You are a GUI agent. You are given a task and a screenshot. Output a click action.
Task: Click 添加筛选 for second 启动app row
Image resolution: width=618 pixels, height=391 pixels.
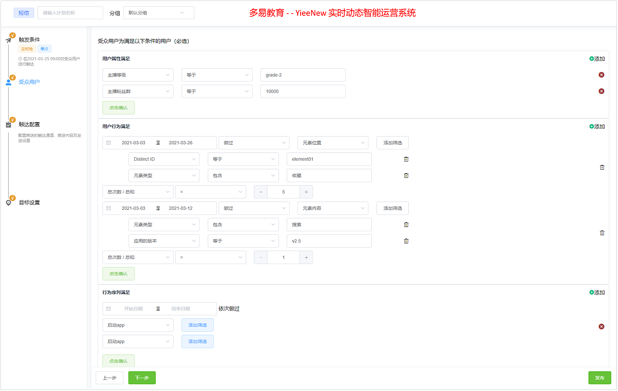[x=198, y=341]
